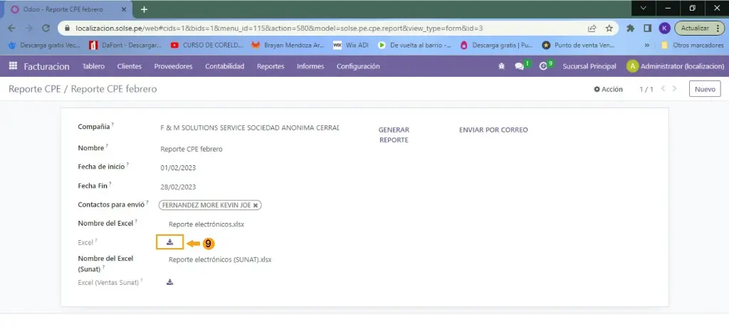The image size is (729, 327).
Task: Open the Acción dropdown menu
Action: (x=609, y=89)
